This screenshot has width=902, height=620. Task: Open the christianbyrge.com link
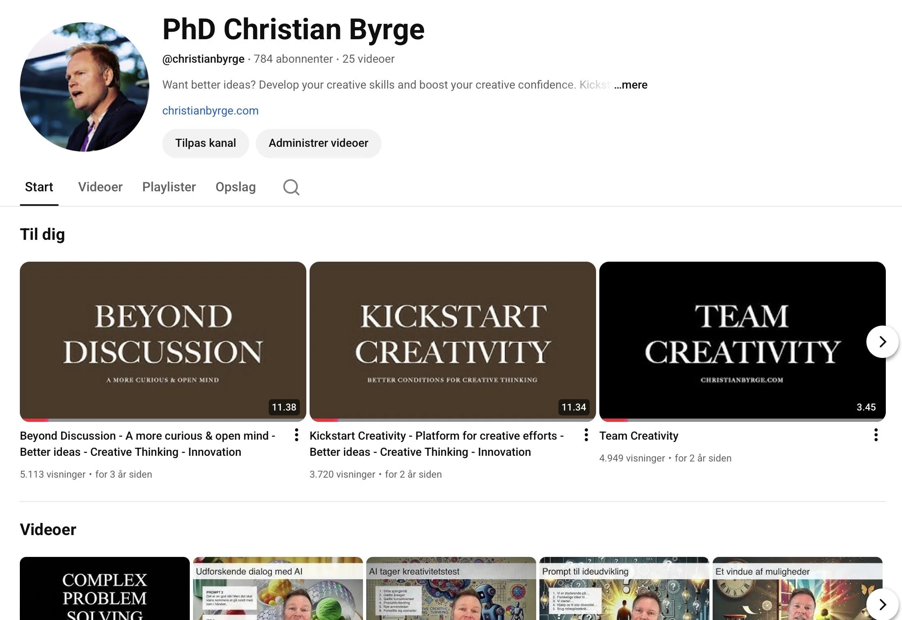(x=210, y=111)
